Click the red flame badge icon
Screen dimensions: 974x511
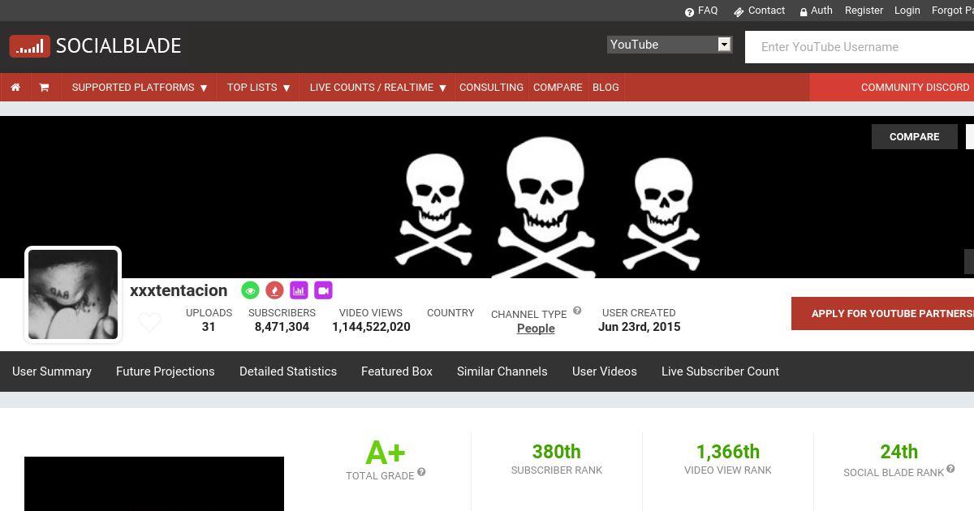274,290
